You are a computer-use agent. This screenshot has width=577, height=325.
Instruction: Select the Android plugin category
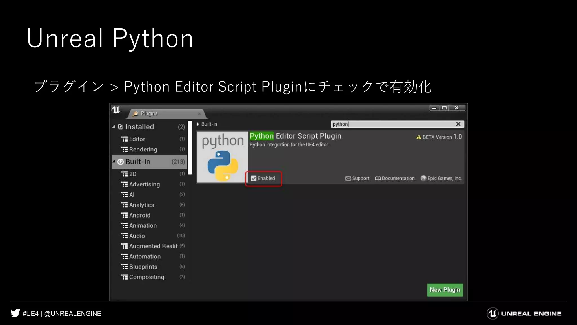pyautogui.click(x=153, y=215)
